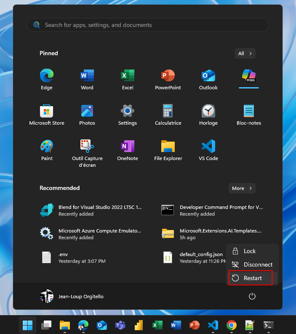Screen dimensions: 296x334
Task: Click the Start menu search box
Action: pos(147,25)
